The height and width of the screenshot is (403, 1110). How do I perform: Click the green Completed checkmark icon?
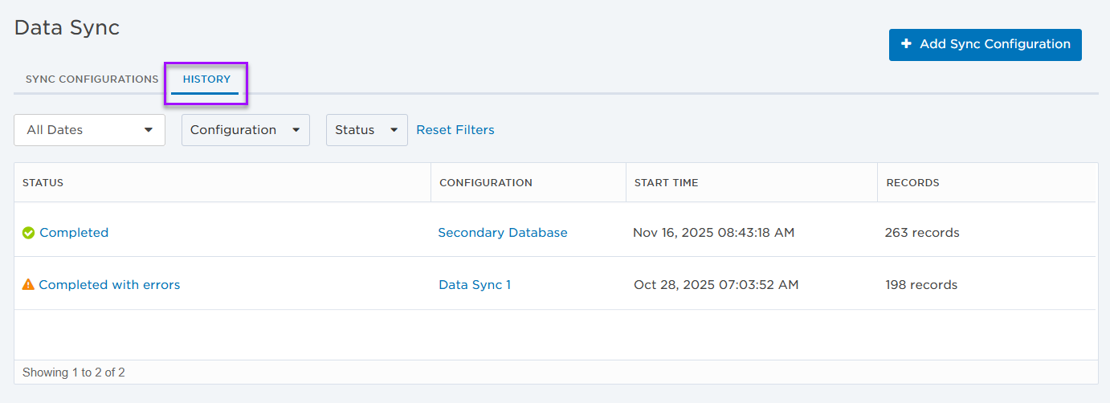(28, 233)
